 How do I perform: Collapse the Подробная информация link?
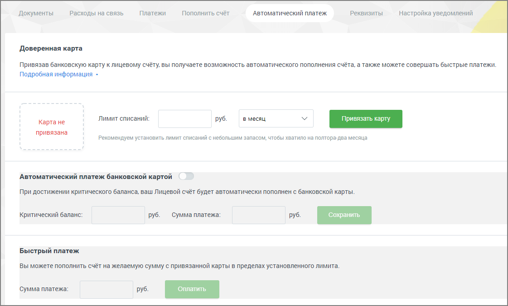pos(58,74)
